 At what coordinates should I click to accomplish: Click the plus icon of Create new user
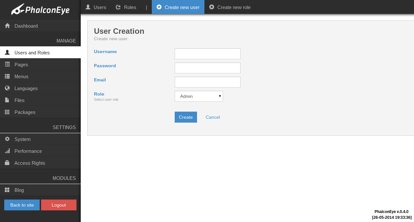click(x=159, y=7)
